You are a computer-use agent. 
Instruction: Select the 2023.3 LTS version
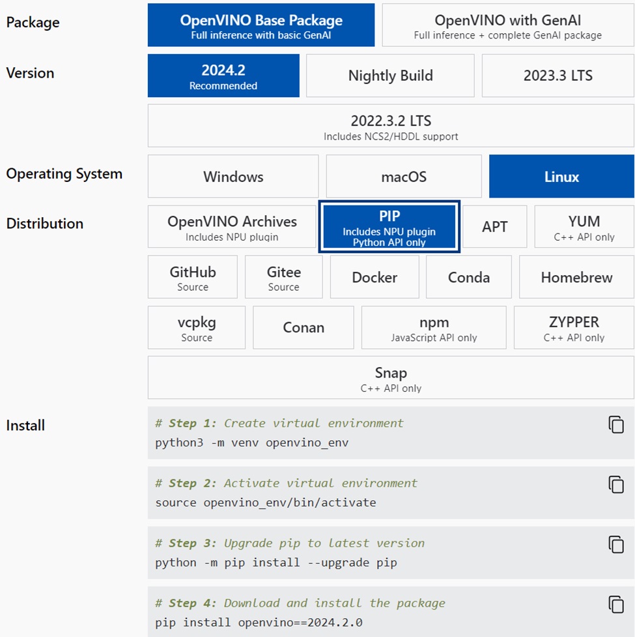[557, 76]
